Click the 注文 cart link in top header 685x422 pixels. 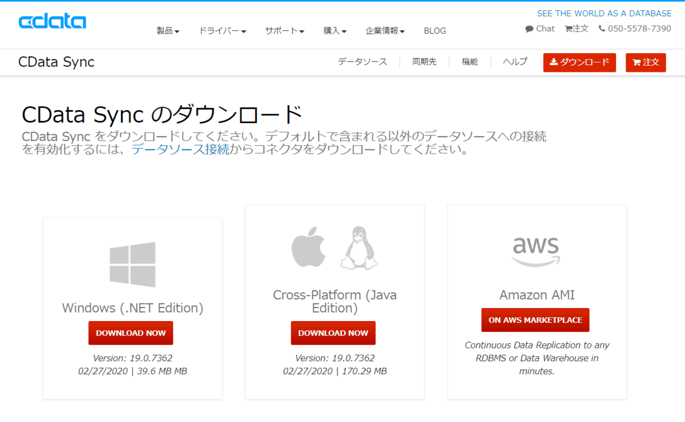pos(577,29)
